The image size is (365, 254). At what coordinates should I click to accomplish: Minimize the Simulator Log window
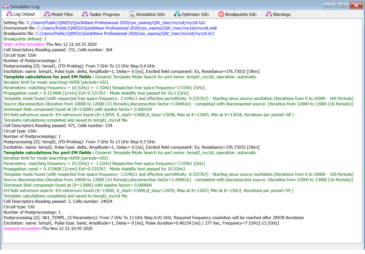329,5
